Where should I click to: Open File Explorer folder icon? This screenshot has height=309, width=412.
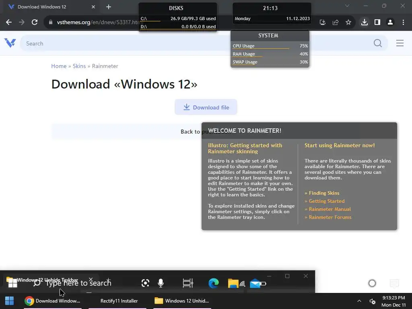[x=233, y=283]
